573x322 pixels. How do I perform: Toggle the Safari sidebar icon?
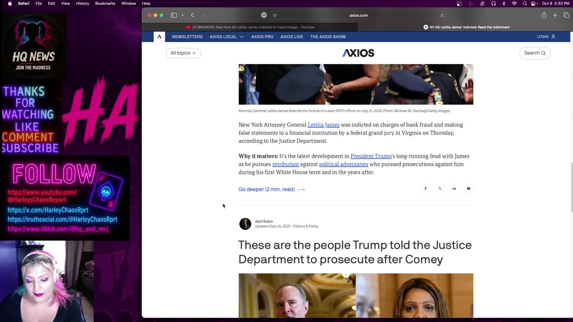[174, 15]
